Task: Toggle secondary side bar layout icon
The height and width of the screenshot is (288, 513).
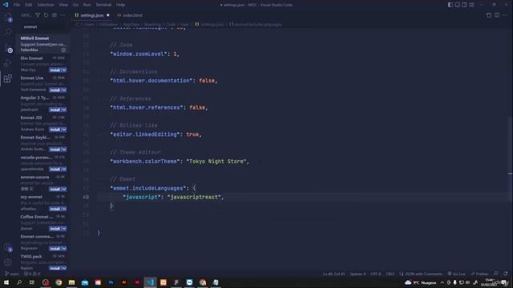Action: 465,5
